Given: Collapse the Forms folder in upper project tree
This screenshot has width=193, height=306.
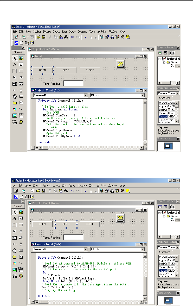Looking at the screenshot, I should tap(164, 63).
